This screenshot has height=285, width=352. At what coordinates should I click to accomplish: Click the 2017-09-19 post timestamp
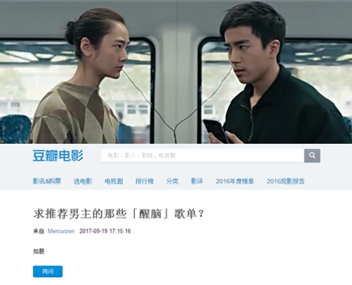pos(105,231)
